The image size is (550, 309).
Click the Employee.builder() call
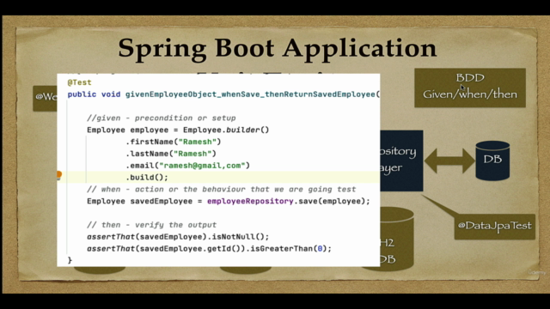[226, 130]
